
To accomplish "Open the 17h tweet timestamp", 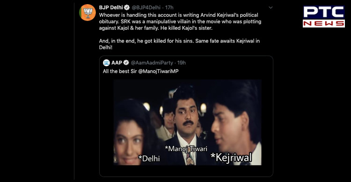I will tap(169, 7).
